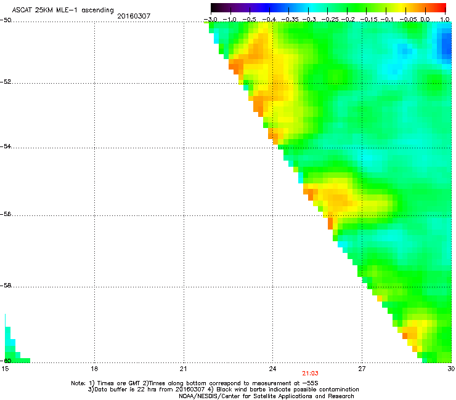This screenshot has height=400, width=456.
Task: Click the -0.5 label on the color scale
Action: 249,20
